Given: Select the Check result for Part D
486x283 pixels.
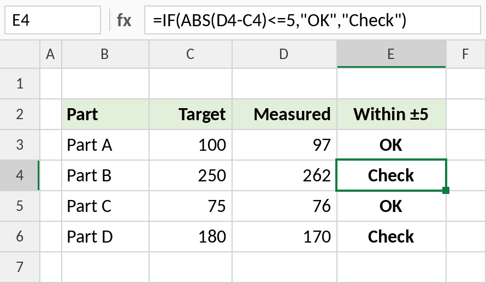Looking at the screenshot, I should point(392,237).
